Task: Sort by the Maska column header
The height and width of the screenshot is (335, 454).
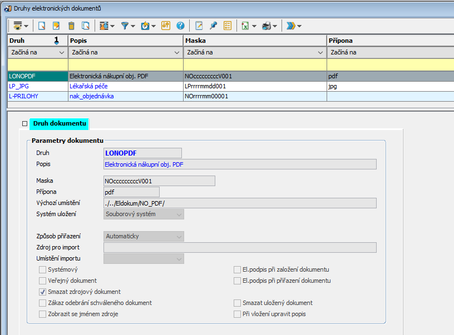Action: point(255,41)
